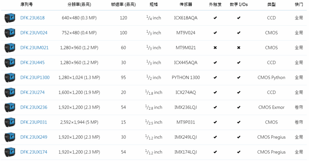Viewport: 309px width, 161px height.
Task: Click the external trigger cross for DFK 23UM021
Action: (x=215, y=48)
